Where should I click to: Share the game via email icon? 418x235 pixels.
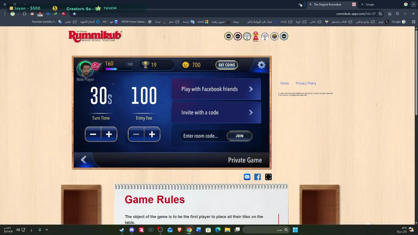tap(247, 177)
